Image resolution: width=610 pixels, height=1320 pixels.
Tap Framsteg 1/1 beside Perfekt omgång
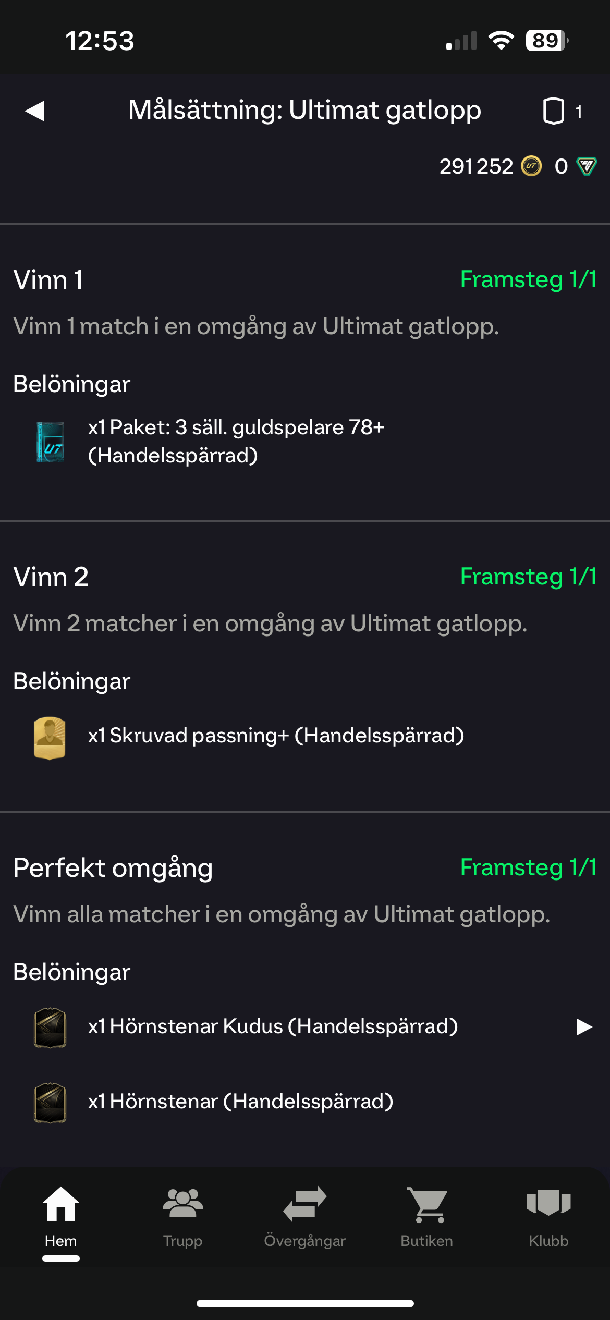coord(528,867)
